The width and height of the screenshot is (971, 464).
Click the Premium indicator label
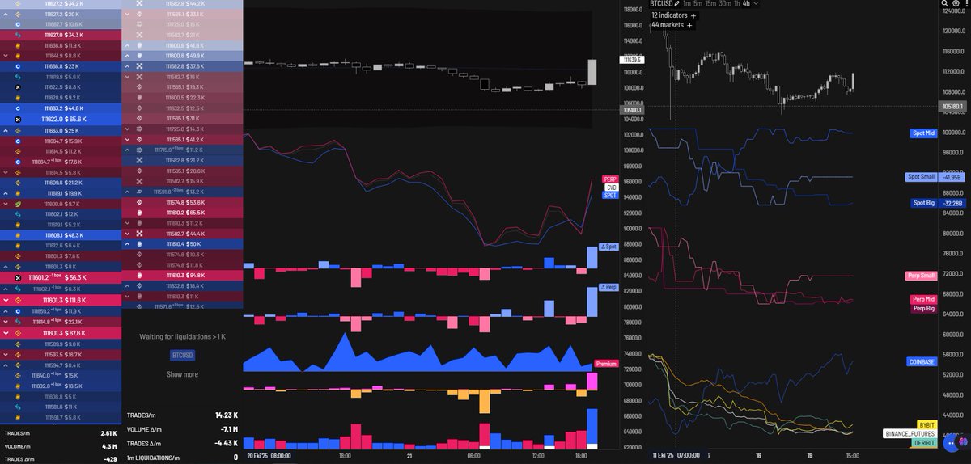tap(607, 364)
